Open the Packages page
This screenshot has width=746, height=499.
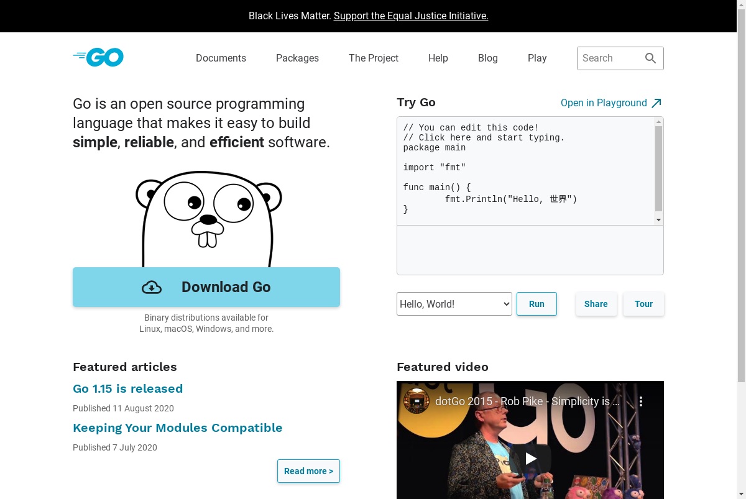tap(297, 58)
